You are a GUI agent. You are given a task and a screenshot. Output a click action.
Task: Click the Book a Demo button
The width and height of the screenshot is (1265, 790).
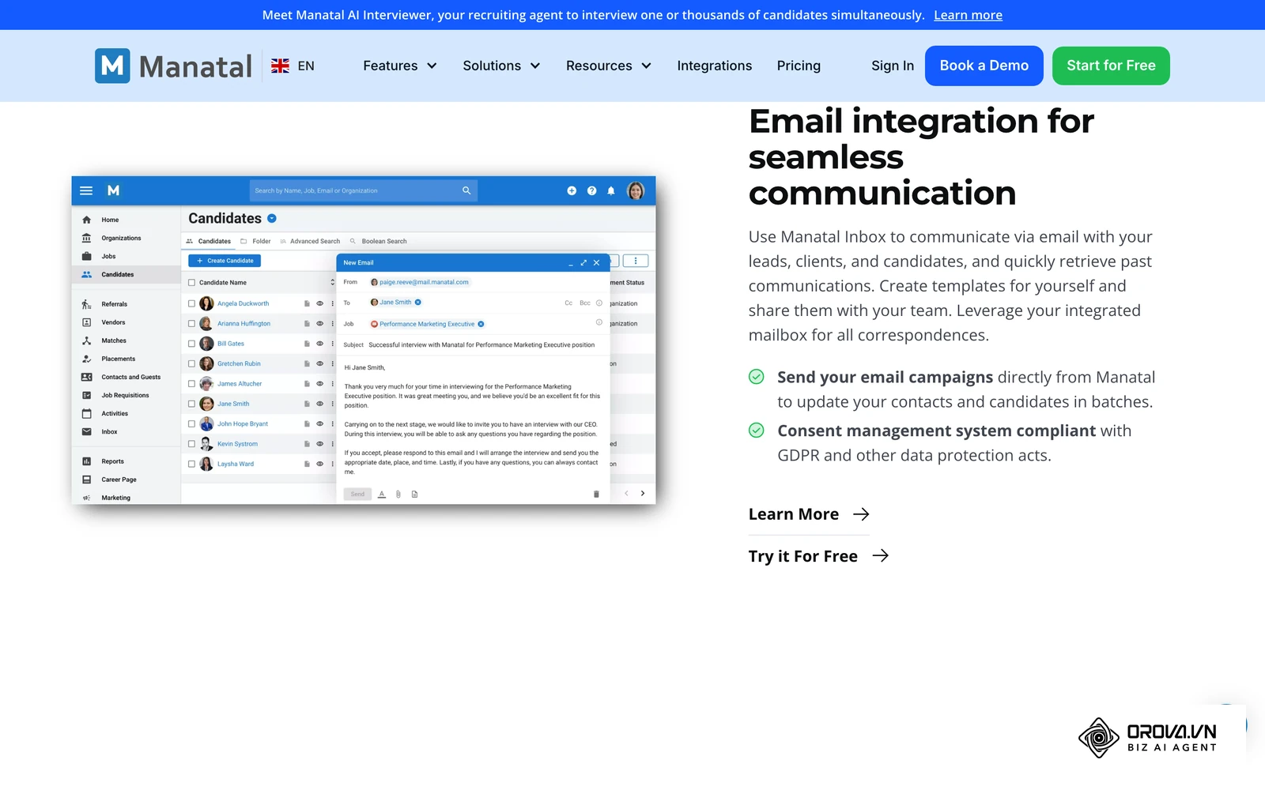tap(984, 66)
